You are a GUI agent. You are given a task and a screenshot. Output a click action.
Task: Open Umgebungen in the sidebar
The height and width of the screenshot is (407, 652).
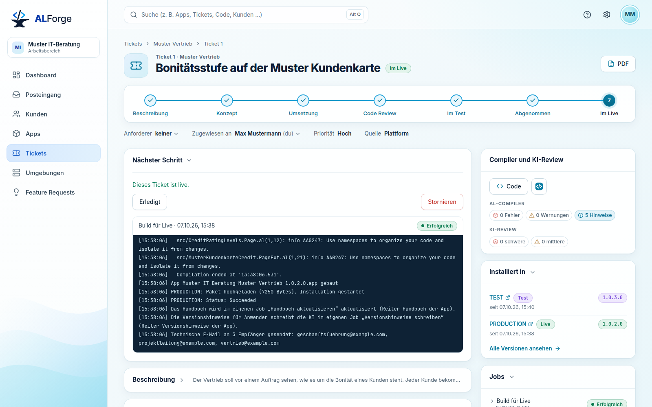(x=53, y=173)
